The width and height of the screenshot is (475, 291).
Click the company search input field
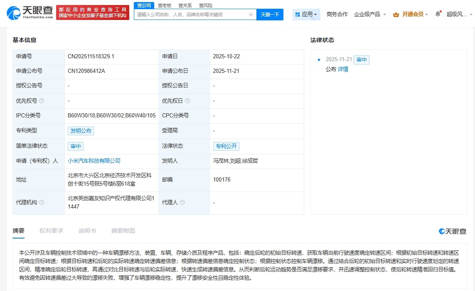pyautogui.click(x=191, y=14)
